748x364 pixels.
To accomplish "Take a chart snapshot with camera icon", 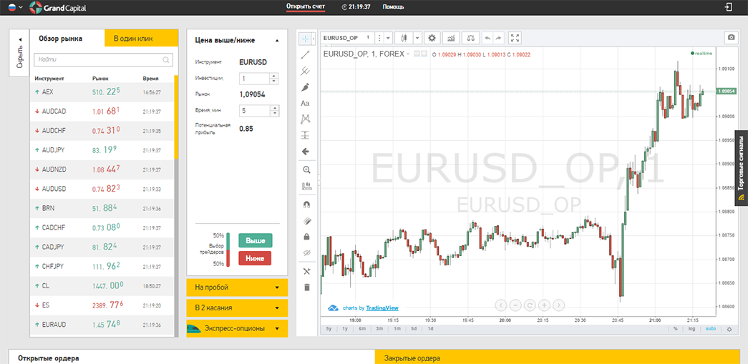I will tap(730, 37).
